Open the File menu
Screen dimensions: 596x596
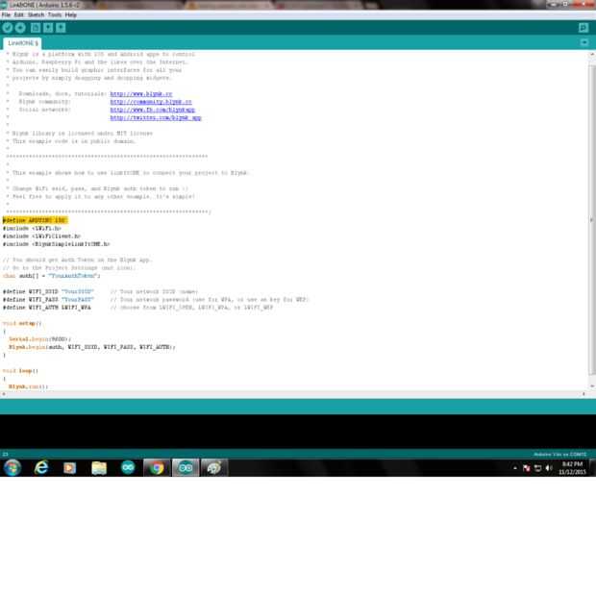(6, 14)
